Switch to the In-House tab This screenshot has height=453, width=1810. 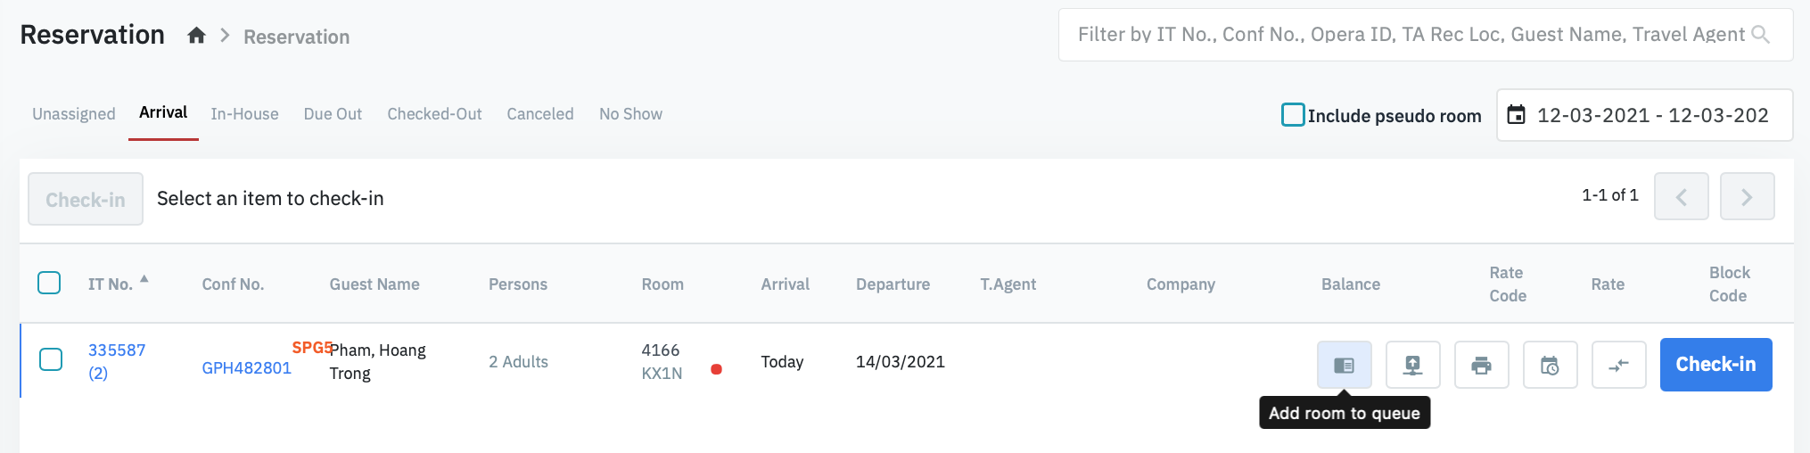[244, 114]
